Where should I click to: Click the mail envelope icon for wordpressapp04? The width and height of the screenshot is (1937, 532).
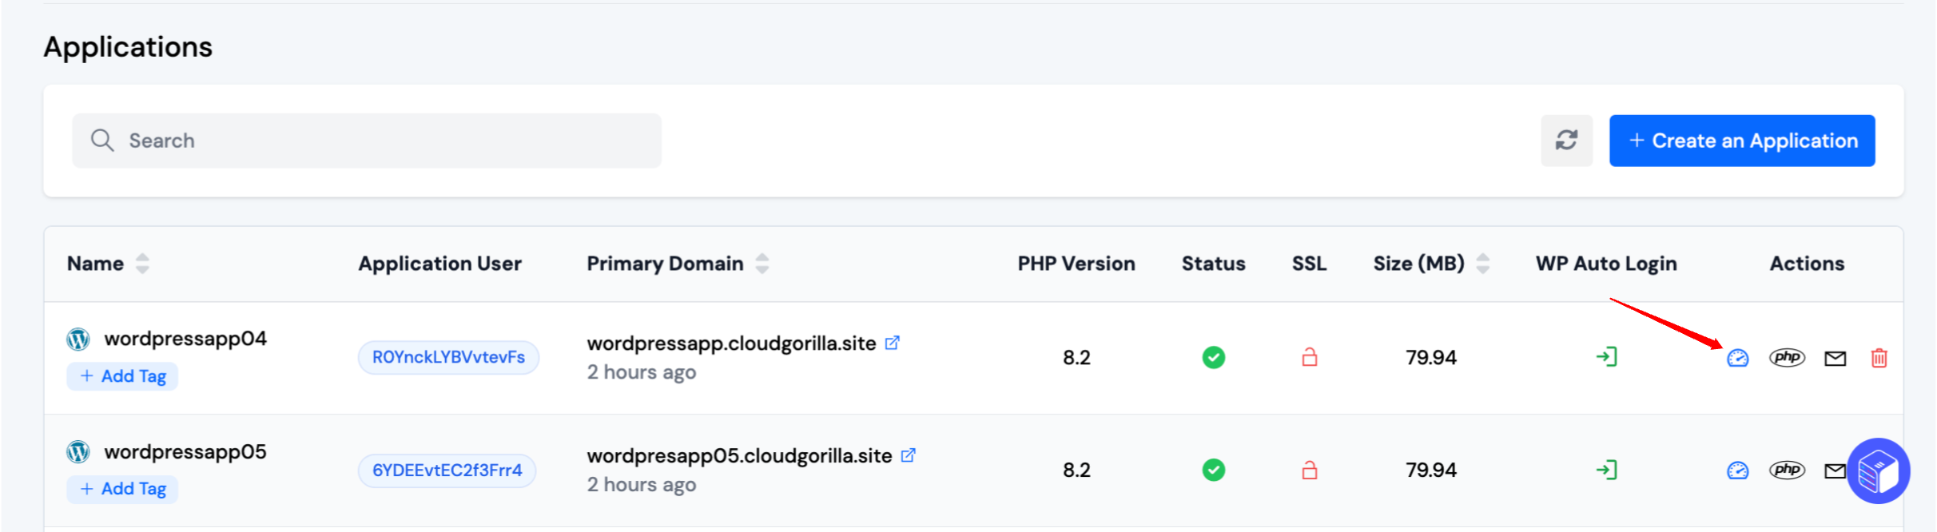pos(1836,359)
